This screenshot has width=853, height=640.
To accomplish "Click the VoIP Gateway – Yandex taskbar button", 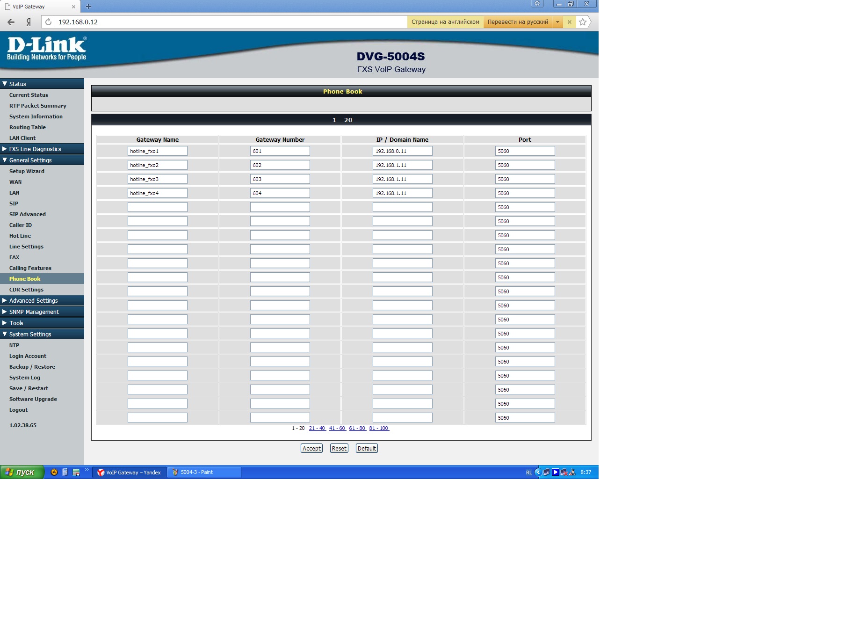I will point(130,472).
